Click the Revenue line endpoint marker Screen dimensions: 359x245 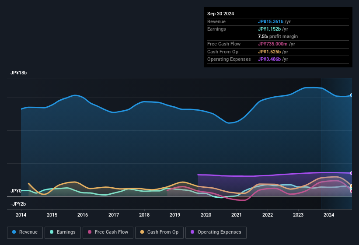(352, 95)
